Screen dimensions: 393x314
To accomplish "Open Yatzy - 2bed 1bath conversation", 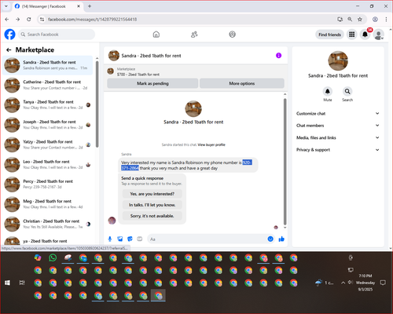I will pos(48,144).
